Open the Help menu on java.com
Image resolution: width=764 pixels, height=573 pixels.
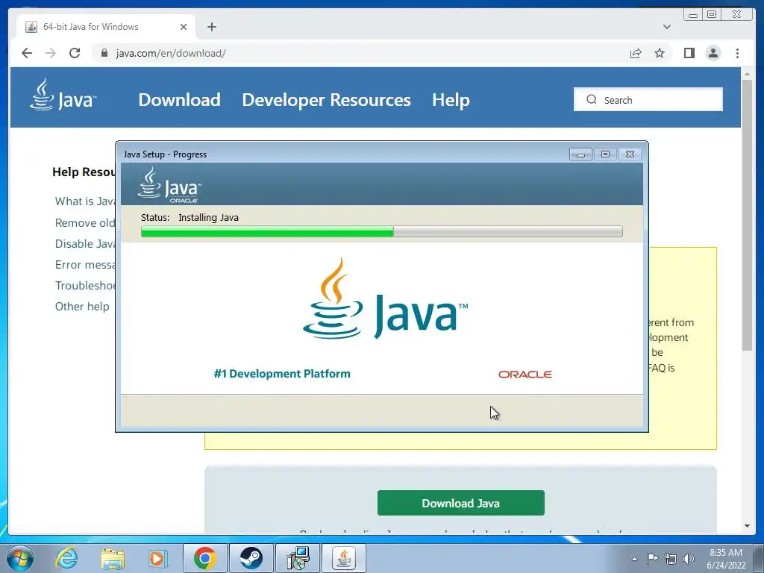click(x=451, y=99)
